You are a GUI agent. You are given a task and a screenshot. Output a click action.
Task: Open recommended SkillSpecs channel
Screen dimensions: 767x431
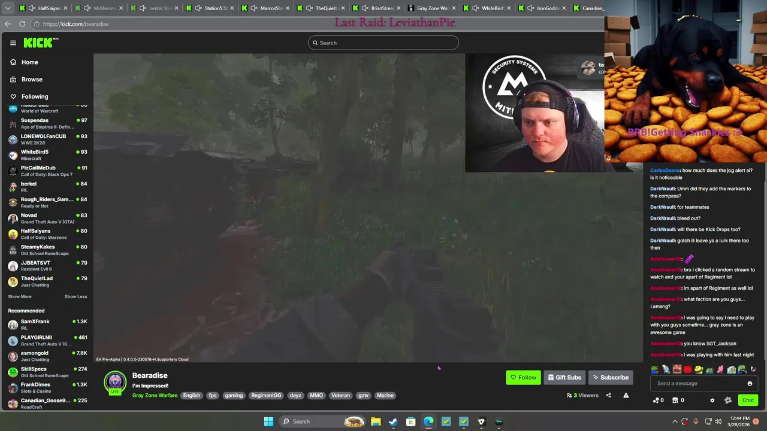click(x=47, y=372)
